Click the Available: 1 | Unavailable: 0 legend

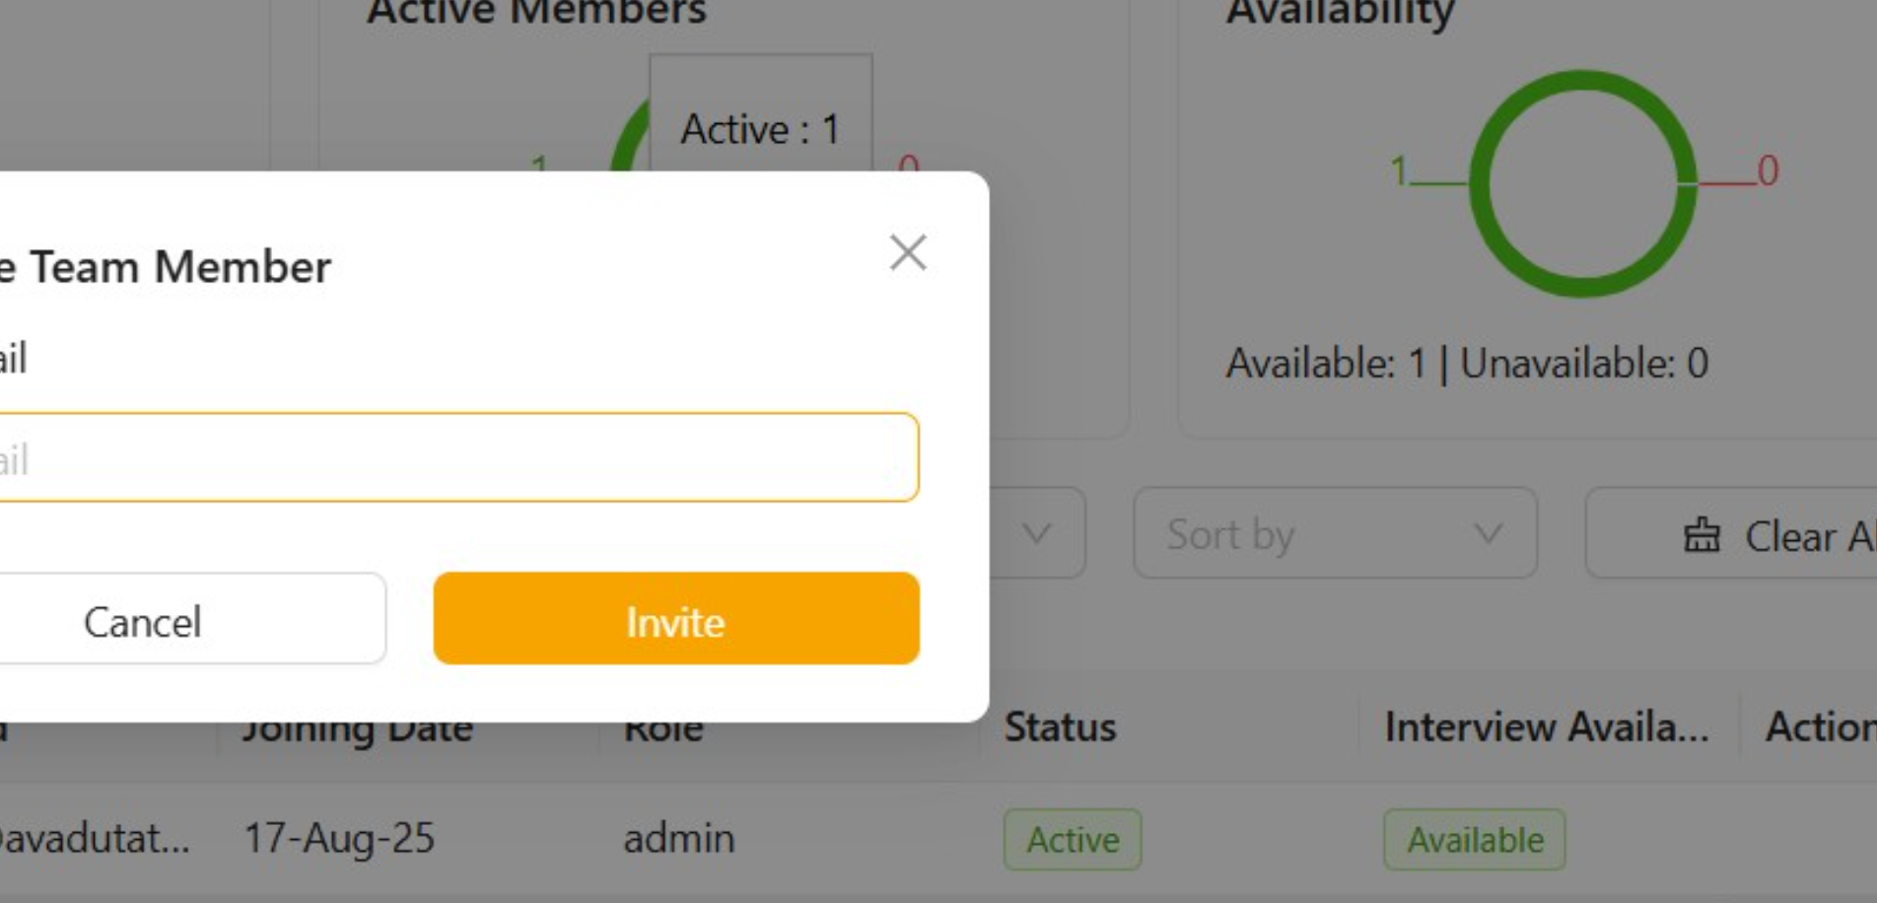(x=1467, y=364)
